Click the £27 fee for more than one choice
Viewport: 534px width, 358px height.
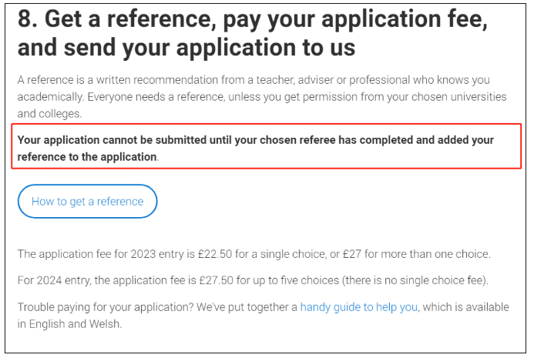(351, 254)
